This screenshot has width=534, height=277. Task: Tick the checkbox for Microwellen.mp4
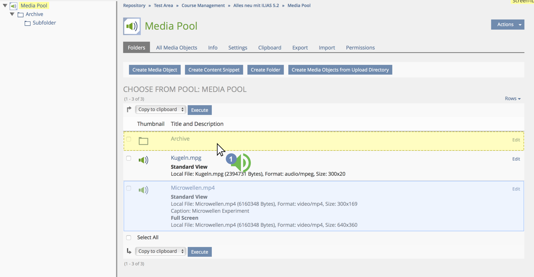(129, 188)
